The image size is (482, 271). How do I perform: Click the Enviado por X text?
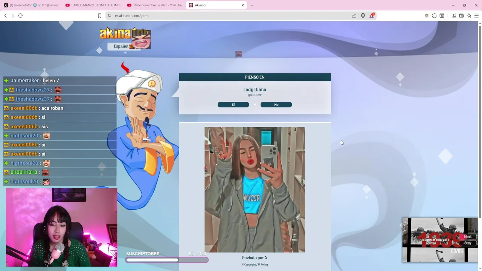(255, 258)
